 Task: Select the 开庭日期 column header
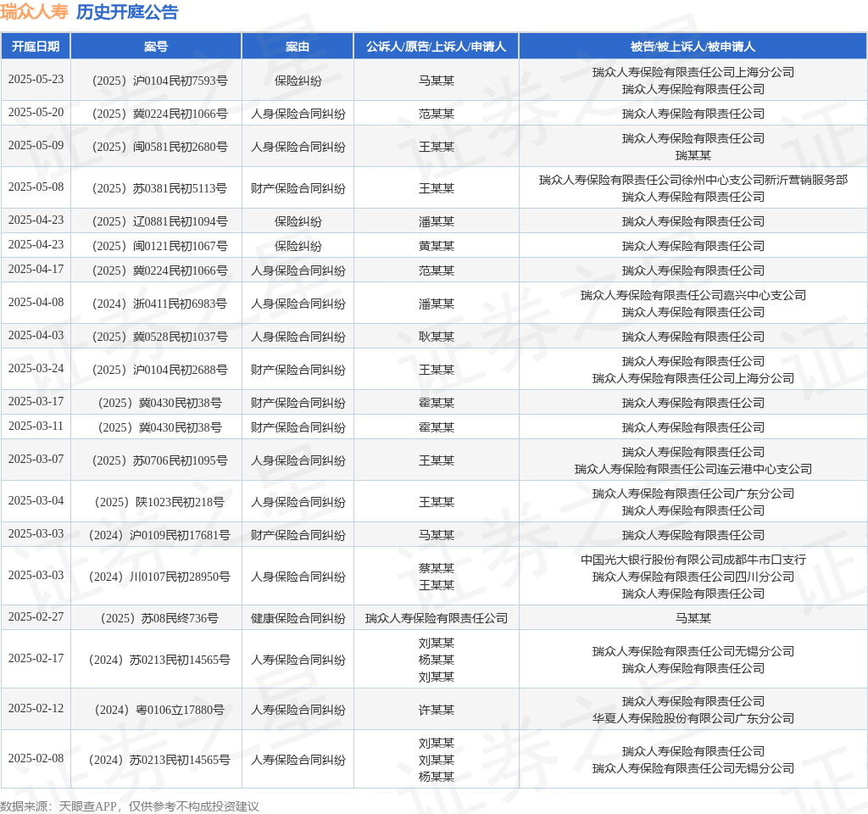click(x=36, y=47)
